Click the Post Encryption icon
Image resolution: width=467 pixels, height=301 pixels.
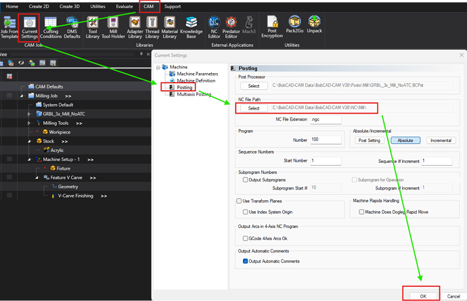tap(273, 27)
